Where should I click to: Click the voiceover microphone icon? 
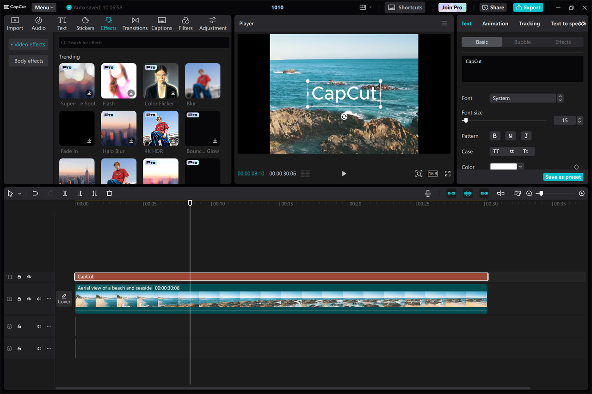click(x=428, y=193)
